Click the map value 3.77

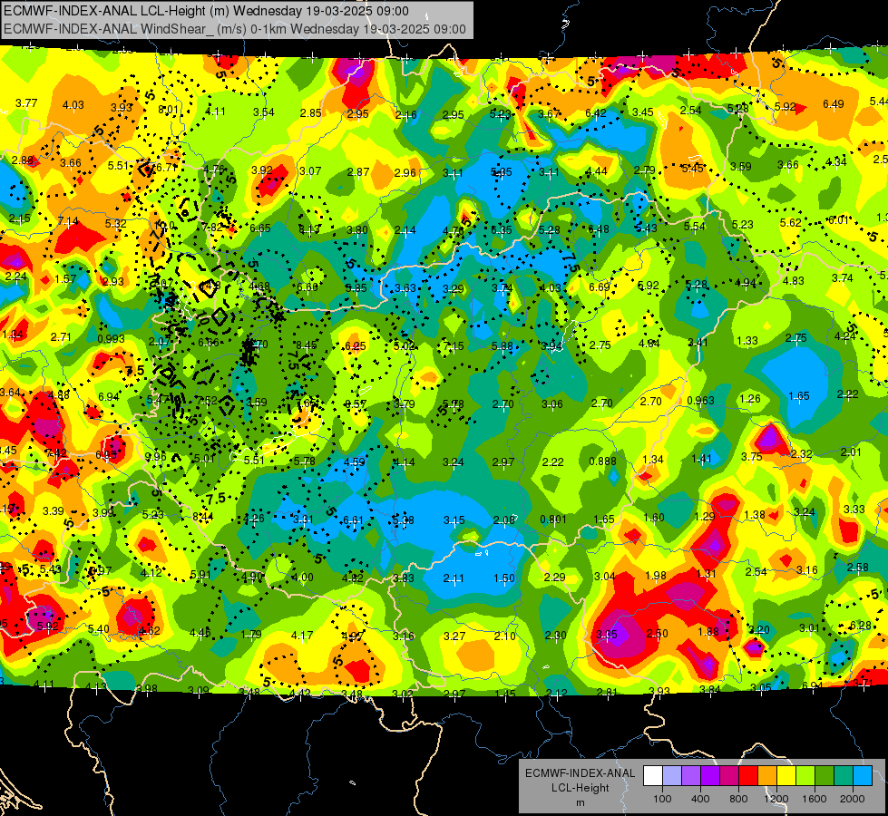[26, 102]
